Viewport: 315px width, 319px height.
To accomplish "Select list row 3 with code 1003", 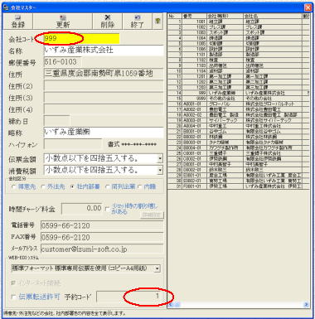I will (238, 32).
